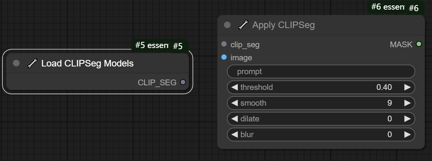Increase the dilate value
This screenshot has width=432, height=161.
[x=407, y=119]
